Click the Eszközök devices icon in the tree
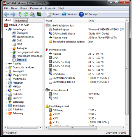The width and height of the screenshot is (132, 138). tap(10, 94)
